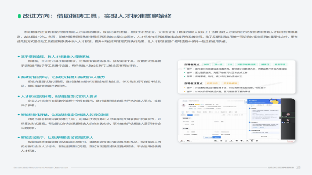Image resolution: width=312 pixels, height=175 pixels.
Task: Select the top participant video thumbnail
Action: pyautogui.click(x=288, y=115)
